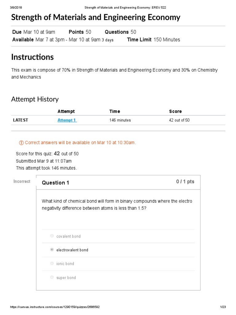
Task: Click the 'Incorrect' label beside Question 1
Action: pyautogui.click(x=22, y=181)
